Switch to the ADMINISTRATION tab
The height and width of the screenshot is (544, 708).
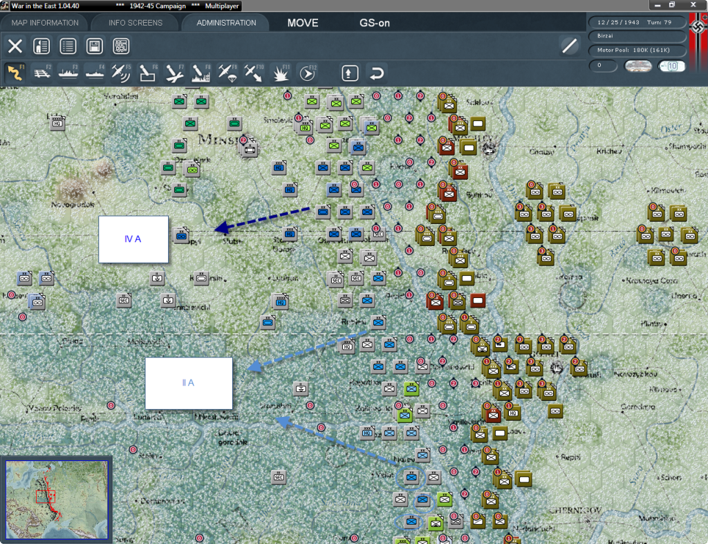[226, 23]
